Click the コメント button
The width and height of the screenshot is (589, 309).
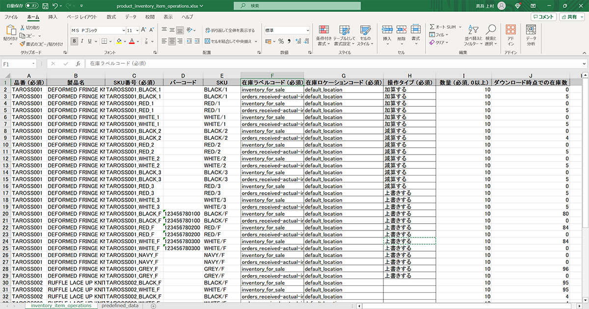pos(543,17)
